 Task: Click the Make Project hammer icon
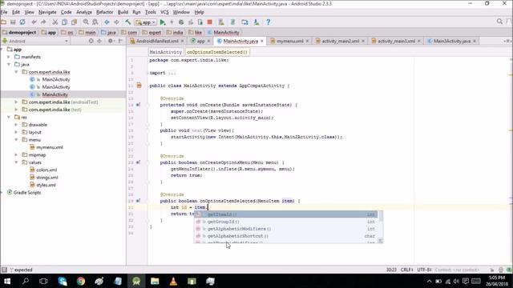click(128, 22)
